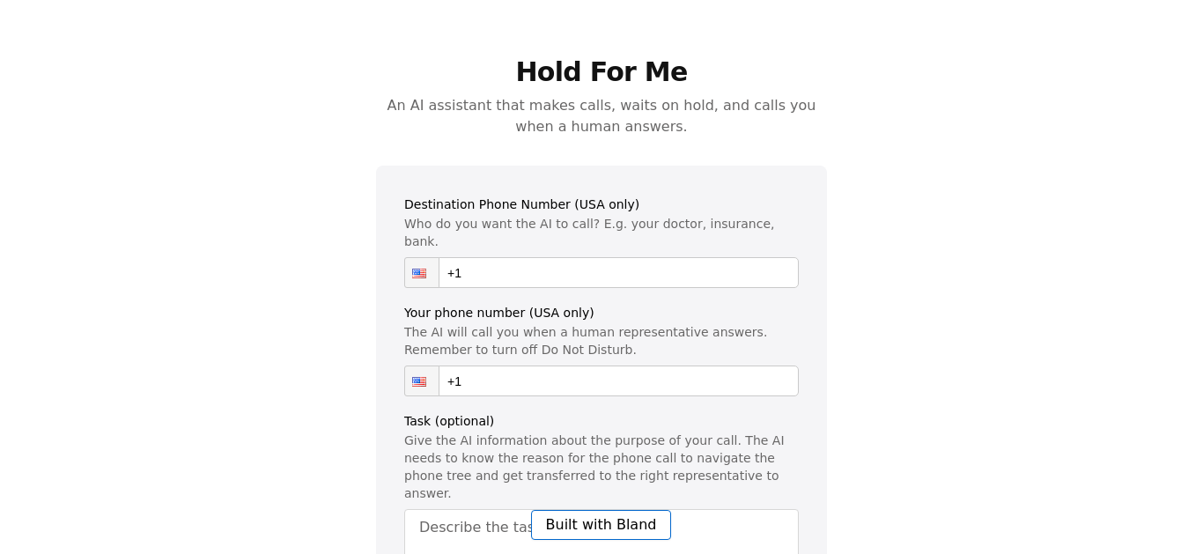
Task: Click the 'Remember to turn off Do Not Disturb' line
Action: tap(520, 350)
